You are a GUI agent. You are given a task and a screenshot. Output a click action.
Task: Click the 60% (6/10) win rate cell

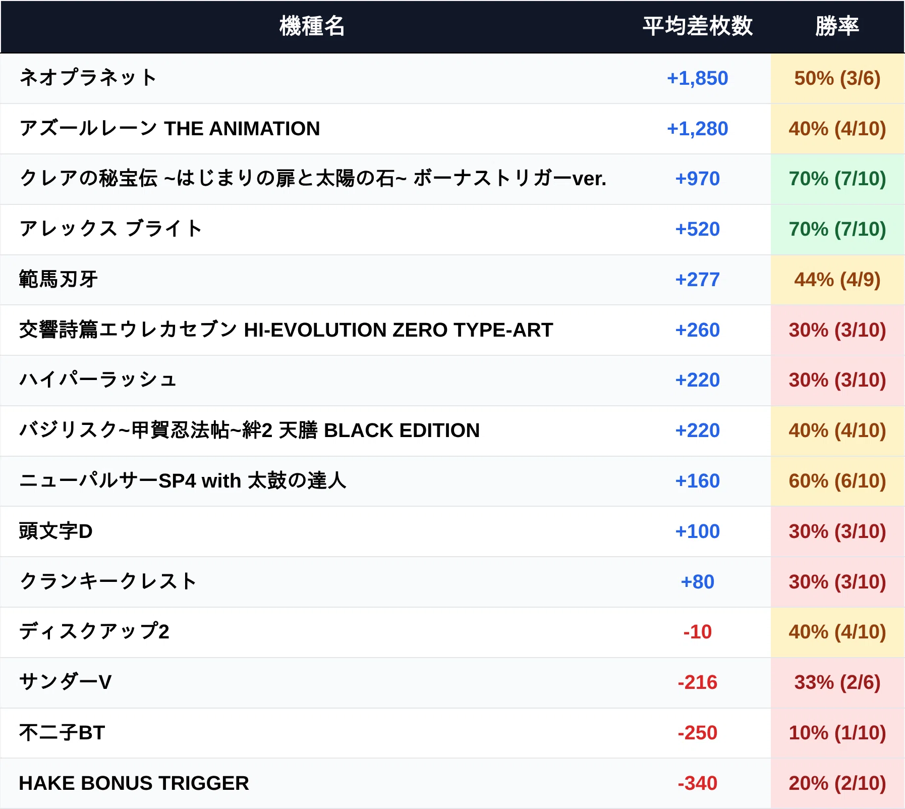tap(837, 481)
